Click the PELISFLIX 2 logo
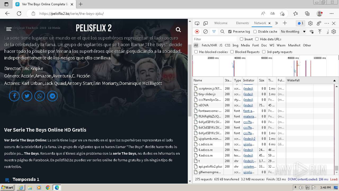Image resolution: width=339 pixels, height=191 pixels. (x=94, y=28)
